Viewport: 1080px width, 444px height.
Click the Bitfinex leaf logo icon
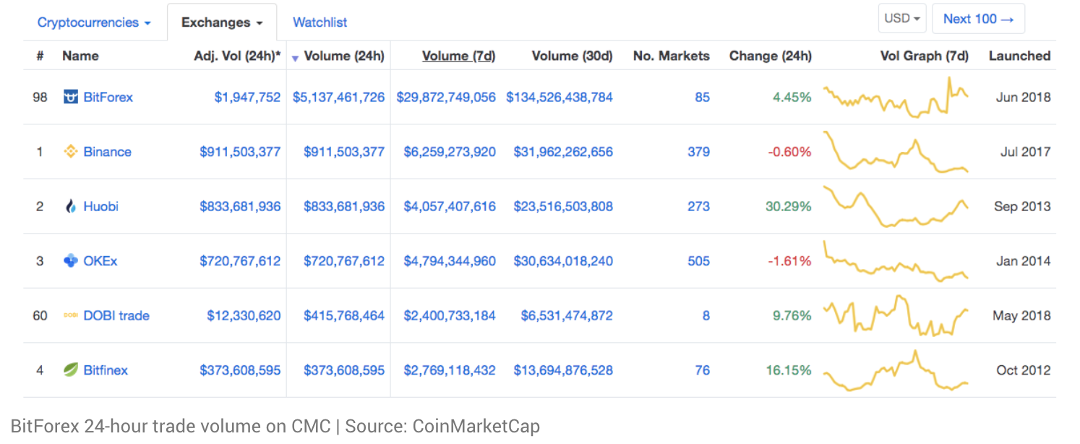[x=71, y=370]
